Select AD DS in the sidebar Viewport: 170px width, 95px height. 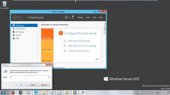(x=24, y=35)
